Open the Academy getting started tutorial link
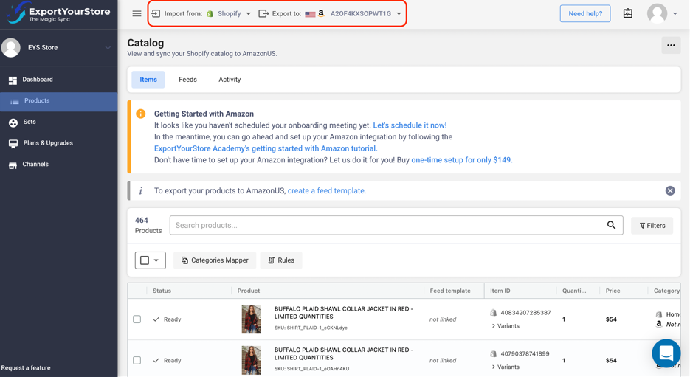 pyautogui.click(x=266, y=149)
